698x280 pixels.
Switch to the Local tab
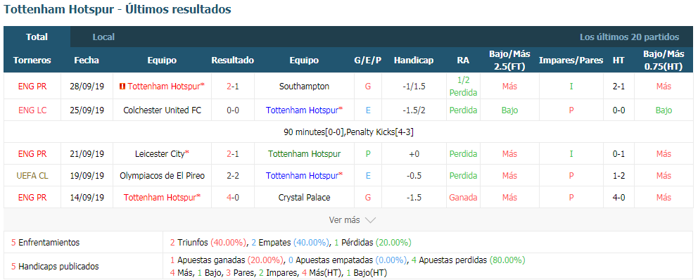[x=103, y=37]
